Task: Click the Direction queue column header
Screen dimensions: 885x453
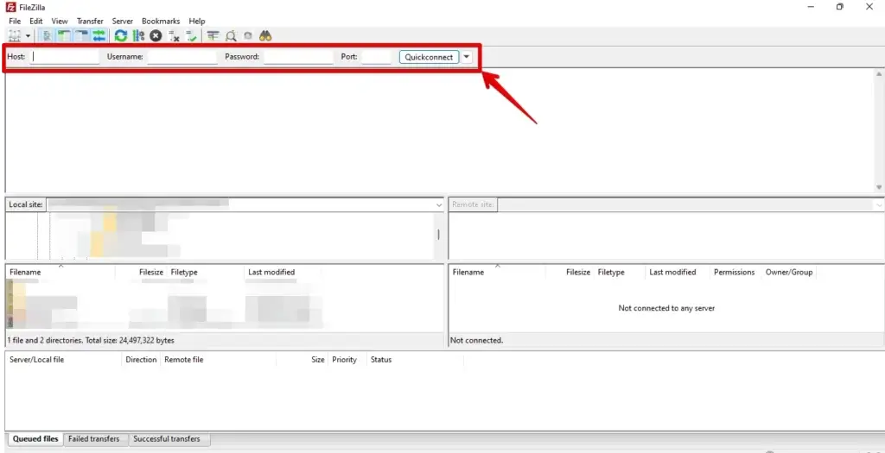Action: point(141,360)
